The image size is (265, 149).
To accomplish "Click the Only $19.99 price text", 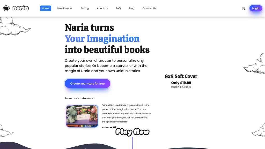I will [181, 83].
